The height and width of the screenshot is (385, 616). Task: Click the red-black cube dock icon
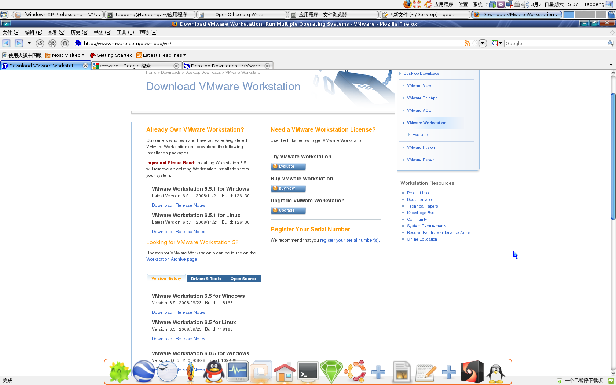click(x=472, y=371)
